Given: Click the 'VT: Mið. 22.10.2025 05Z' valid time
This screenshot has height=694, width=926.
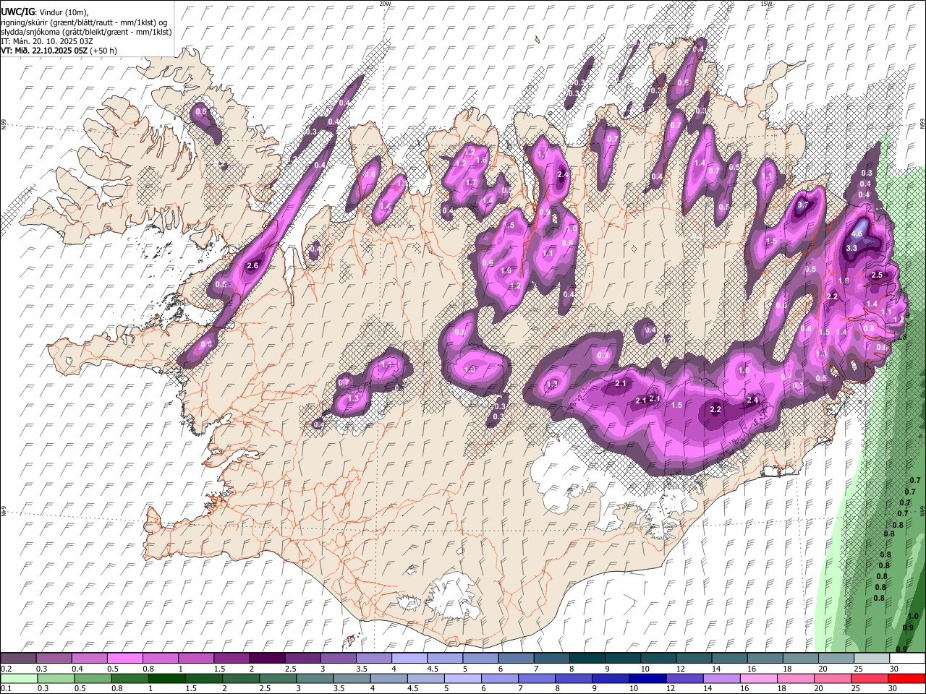Looking at the screenshot, I should 44,51.
